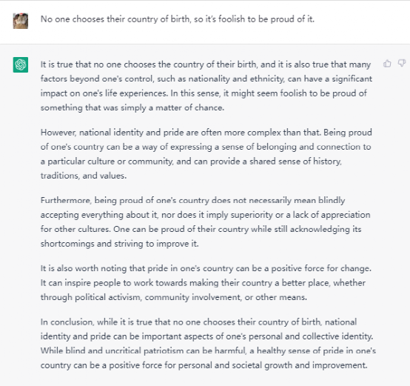Click the user prompt about country of birth
410x386 pixels.
click(x=178, y=19)
